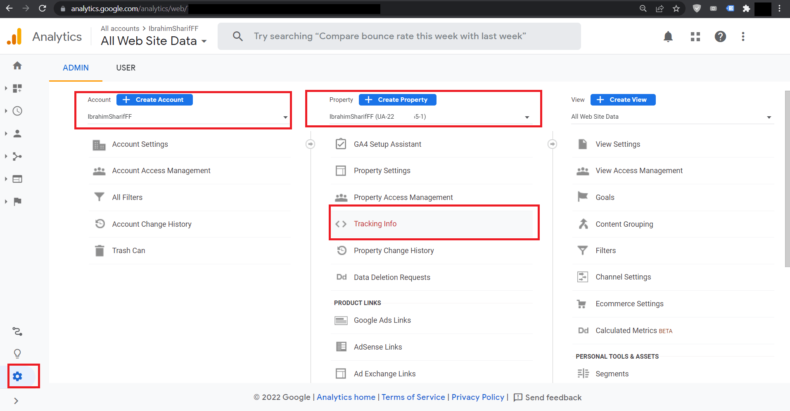The width and height of the screenshot is (790, 411).
Task: Click the Attribution icon in sidebar
Action: tap(17, 331)
